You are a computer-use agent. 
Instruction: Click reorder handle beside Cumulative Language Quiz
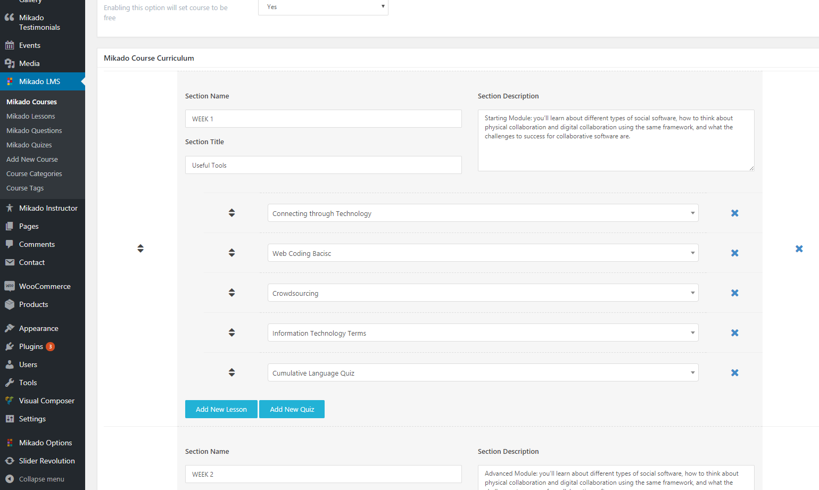(x=232, y=372)
